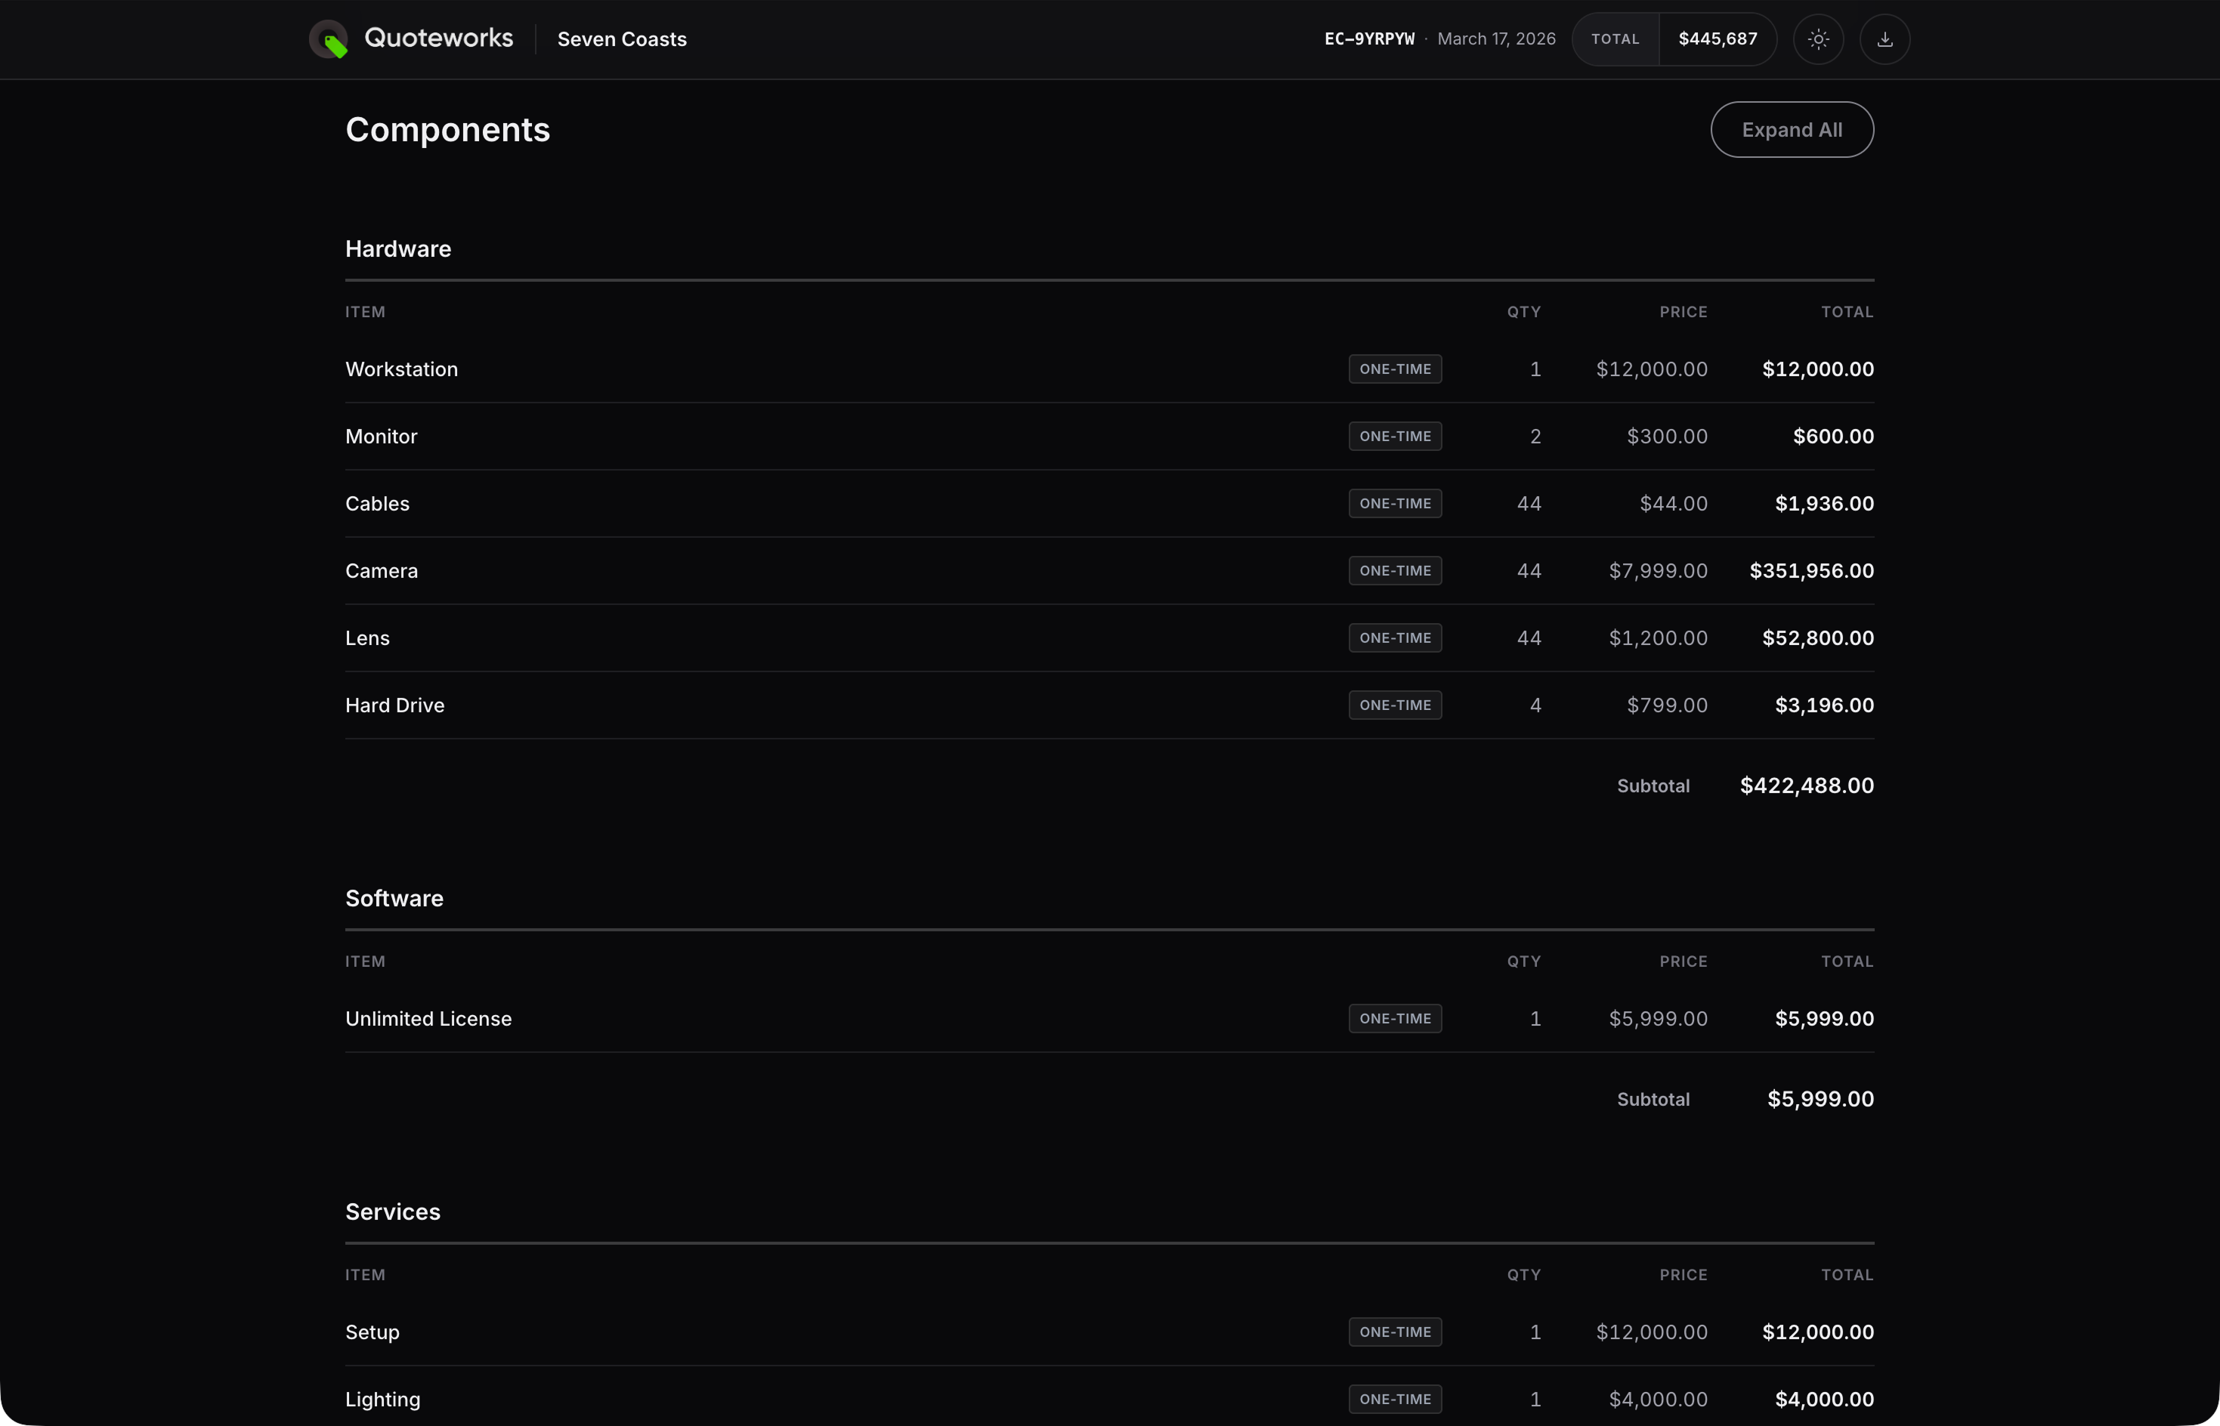Select the Lens item row
Image resolution: width=2220 pixels, height=1426 pixels.
click(x=368, y=638)
